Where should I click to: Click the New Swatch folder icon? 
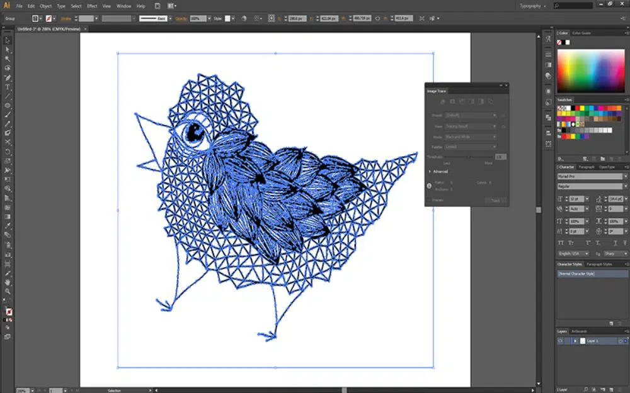[x=602, y=158]
